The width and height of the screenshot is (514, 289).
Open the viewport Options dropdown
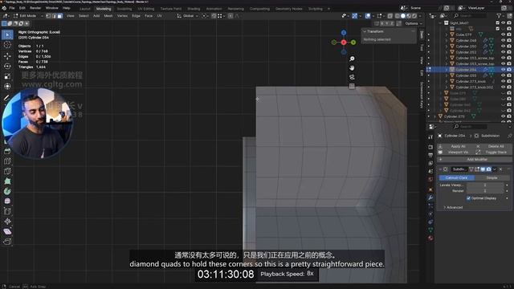[x=414, y=23]
